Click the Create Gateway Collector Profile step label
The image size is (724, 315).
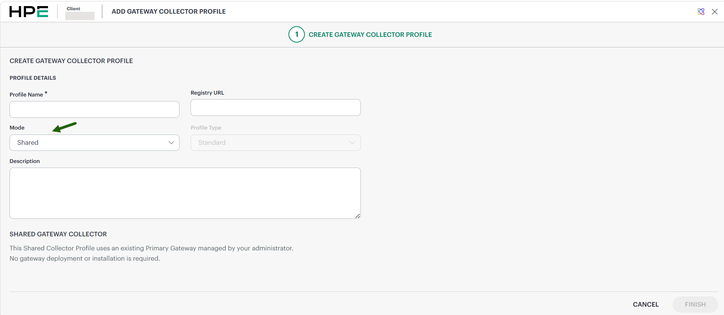tap(370, 35)
